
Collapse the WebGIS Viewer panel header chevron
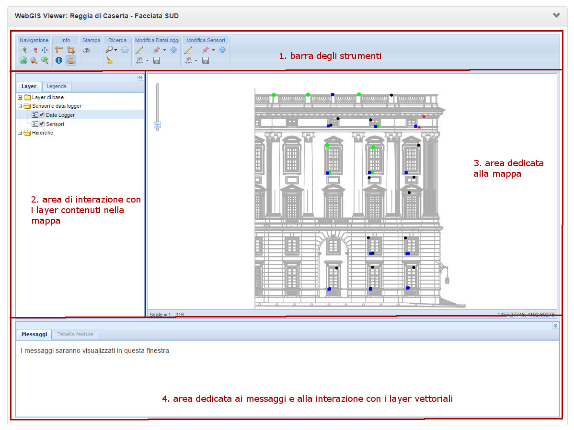(x=556, y=15)
